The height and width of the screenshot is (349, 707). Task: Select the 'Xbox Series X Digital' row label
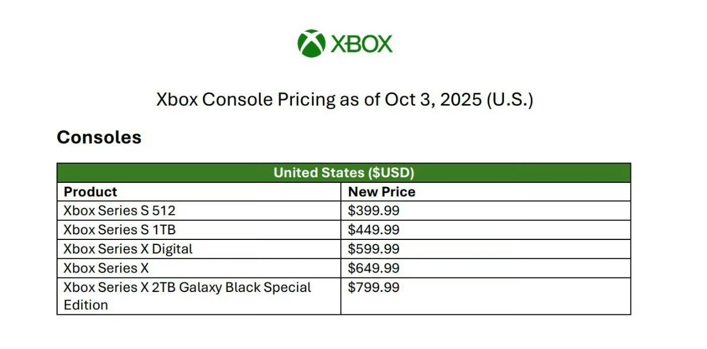pos(128,249)
